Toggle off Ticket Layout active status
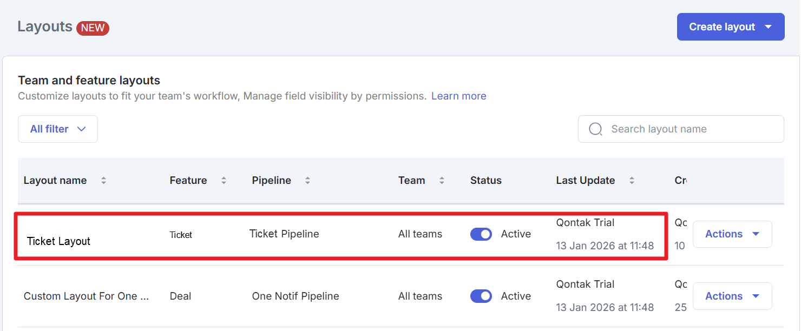Viewport: 801px width, 331px height. (481, 234)
